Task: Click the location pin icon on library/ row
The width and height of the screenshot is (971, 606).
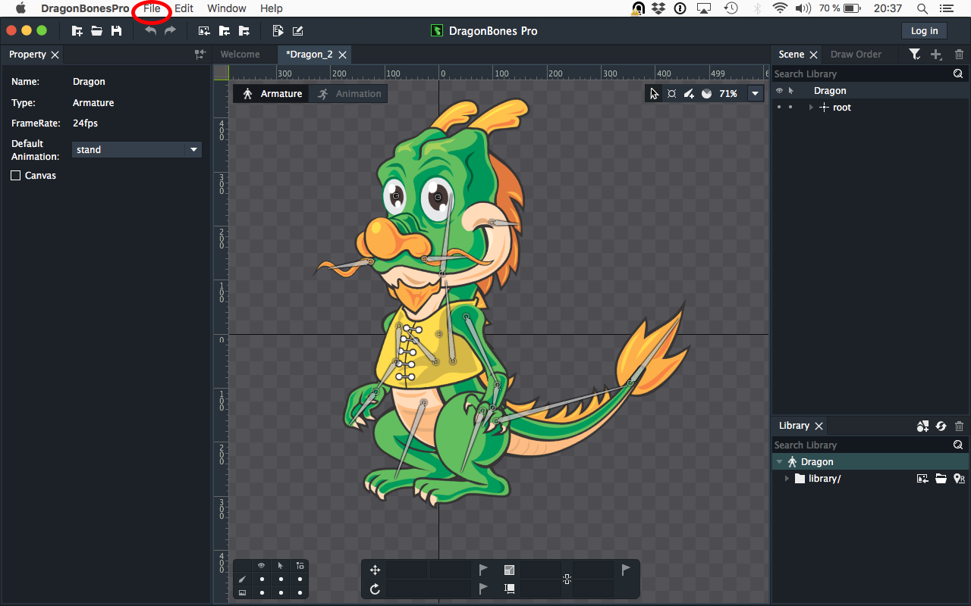Action: tap(959, 479)
